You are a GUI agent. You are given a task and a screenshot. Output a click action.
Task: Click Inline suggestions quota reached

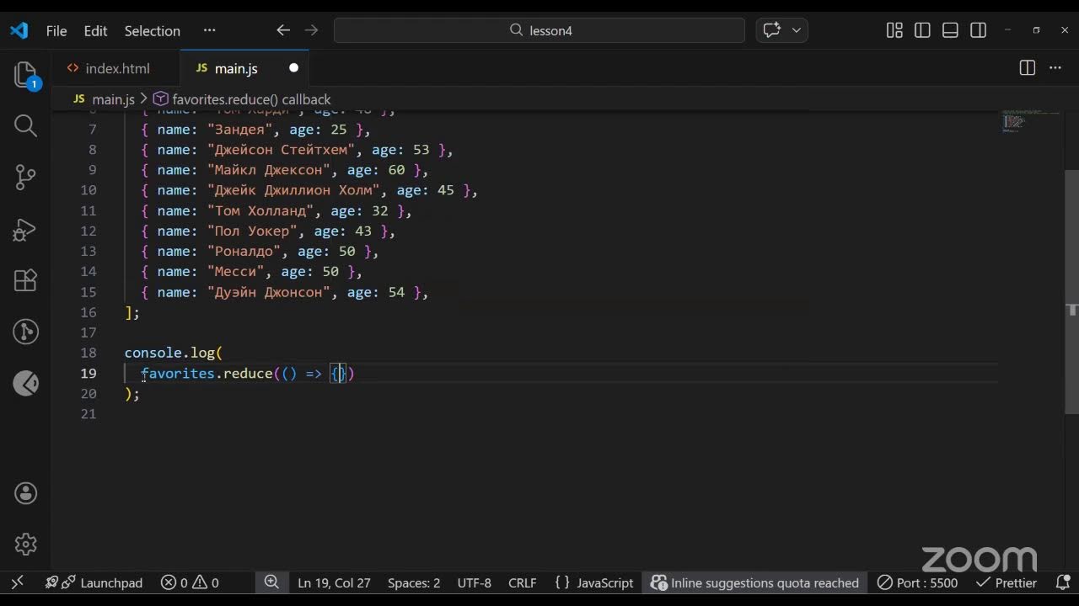click(x=754, y=582)
